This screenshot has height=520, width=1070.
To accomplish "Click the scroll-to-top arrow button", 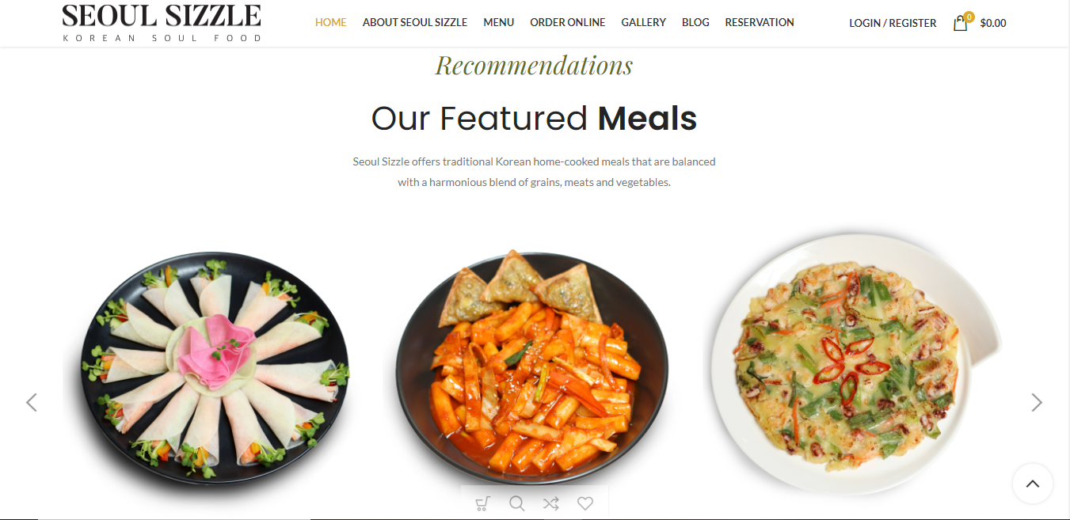I will click(1033, 484).
